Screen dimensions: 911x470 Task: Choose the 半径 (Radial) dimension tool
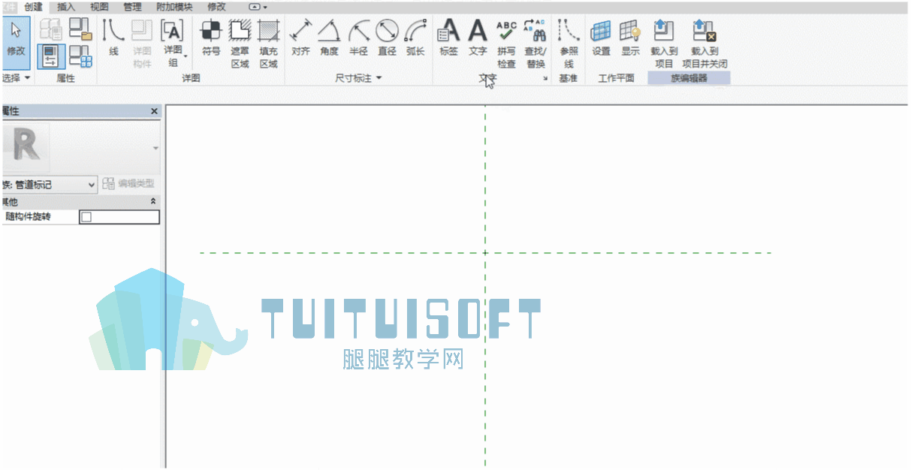tap(358, 39)
